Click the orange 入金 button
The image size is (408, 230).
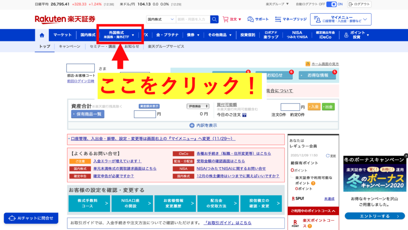tap(314, 107)
